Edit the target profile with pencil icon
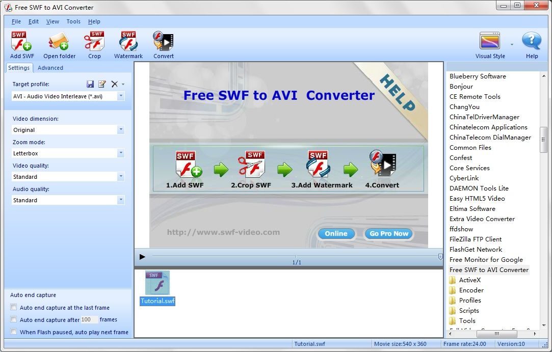The image size is (552, 352). pos(102,84)
